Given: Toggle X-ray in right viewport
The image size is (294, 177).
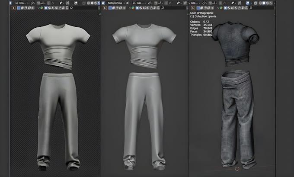Looking at the screenshot, I should pyautogui.click(x=256, y=3).
